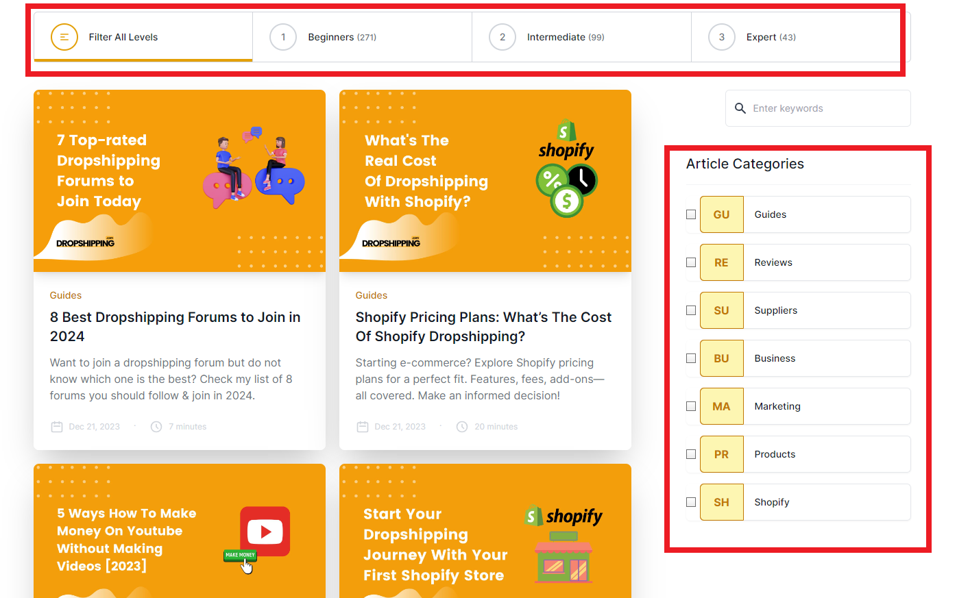957x598 pixels.
Task: Check the Business category checkbox
Action: tap(691, 358)
